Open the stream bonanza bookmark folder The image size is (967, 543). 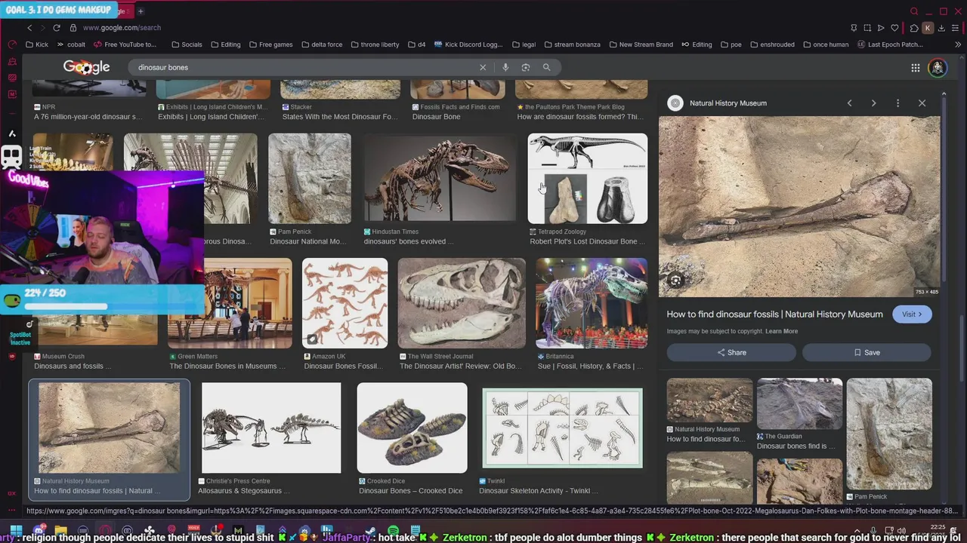point(572,44)
